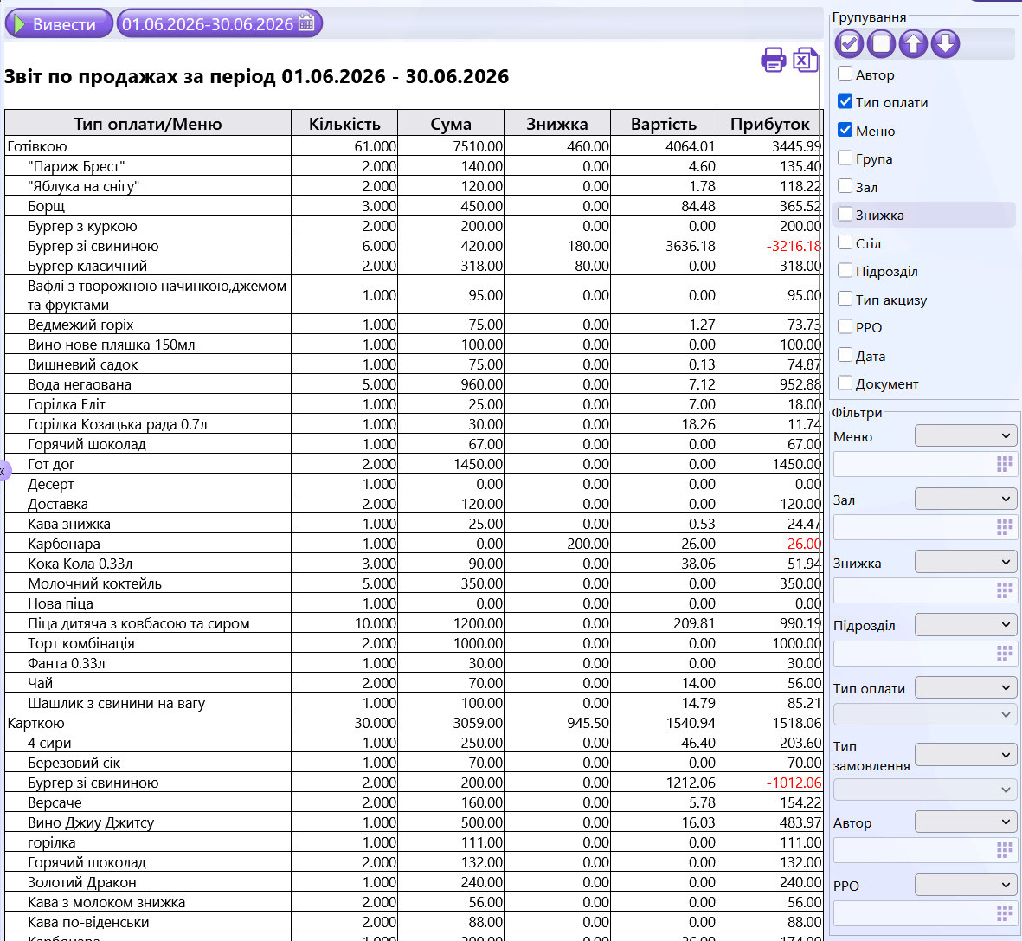1022x941 pixels.
Task: Click the uncheck-all grouping icon
Action: 881,43
